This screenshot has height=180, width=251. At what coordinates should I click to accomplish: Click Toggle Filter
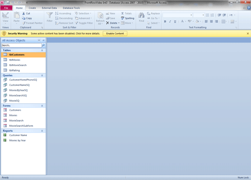pos(84,23)
